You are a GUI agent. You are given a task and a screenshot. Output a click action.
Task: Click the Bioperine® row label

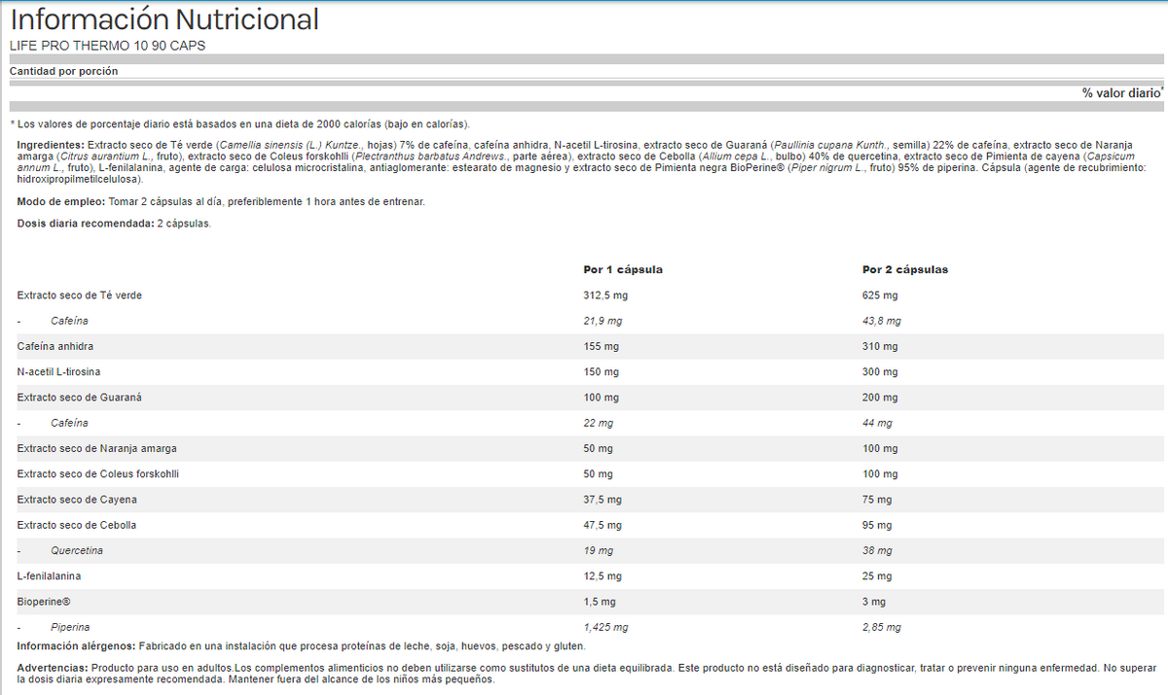[x=45, y=602]
